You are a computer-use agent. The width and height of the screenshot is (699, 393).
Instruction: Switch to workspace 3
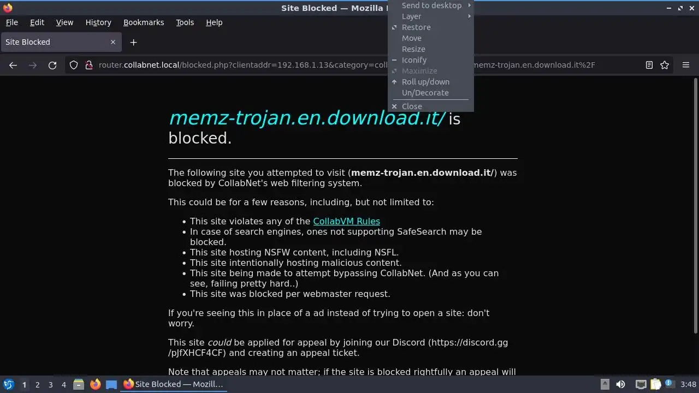(x=50, y=384)
